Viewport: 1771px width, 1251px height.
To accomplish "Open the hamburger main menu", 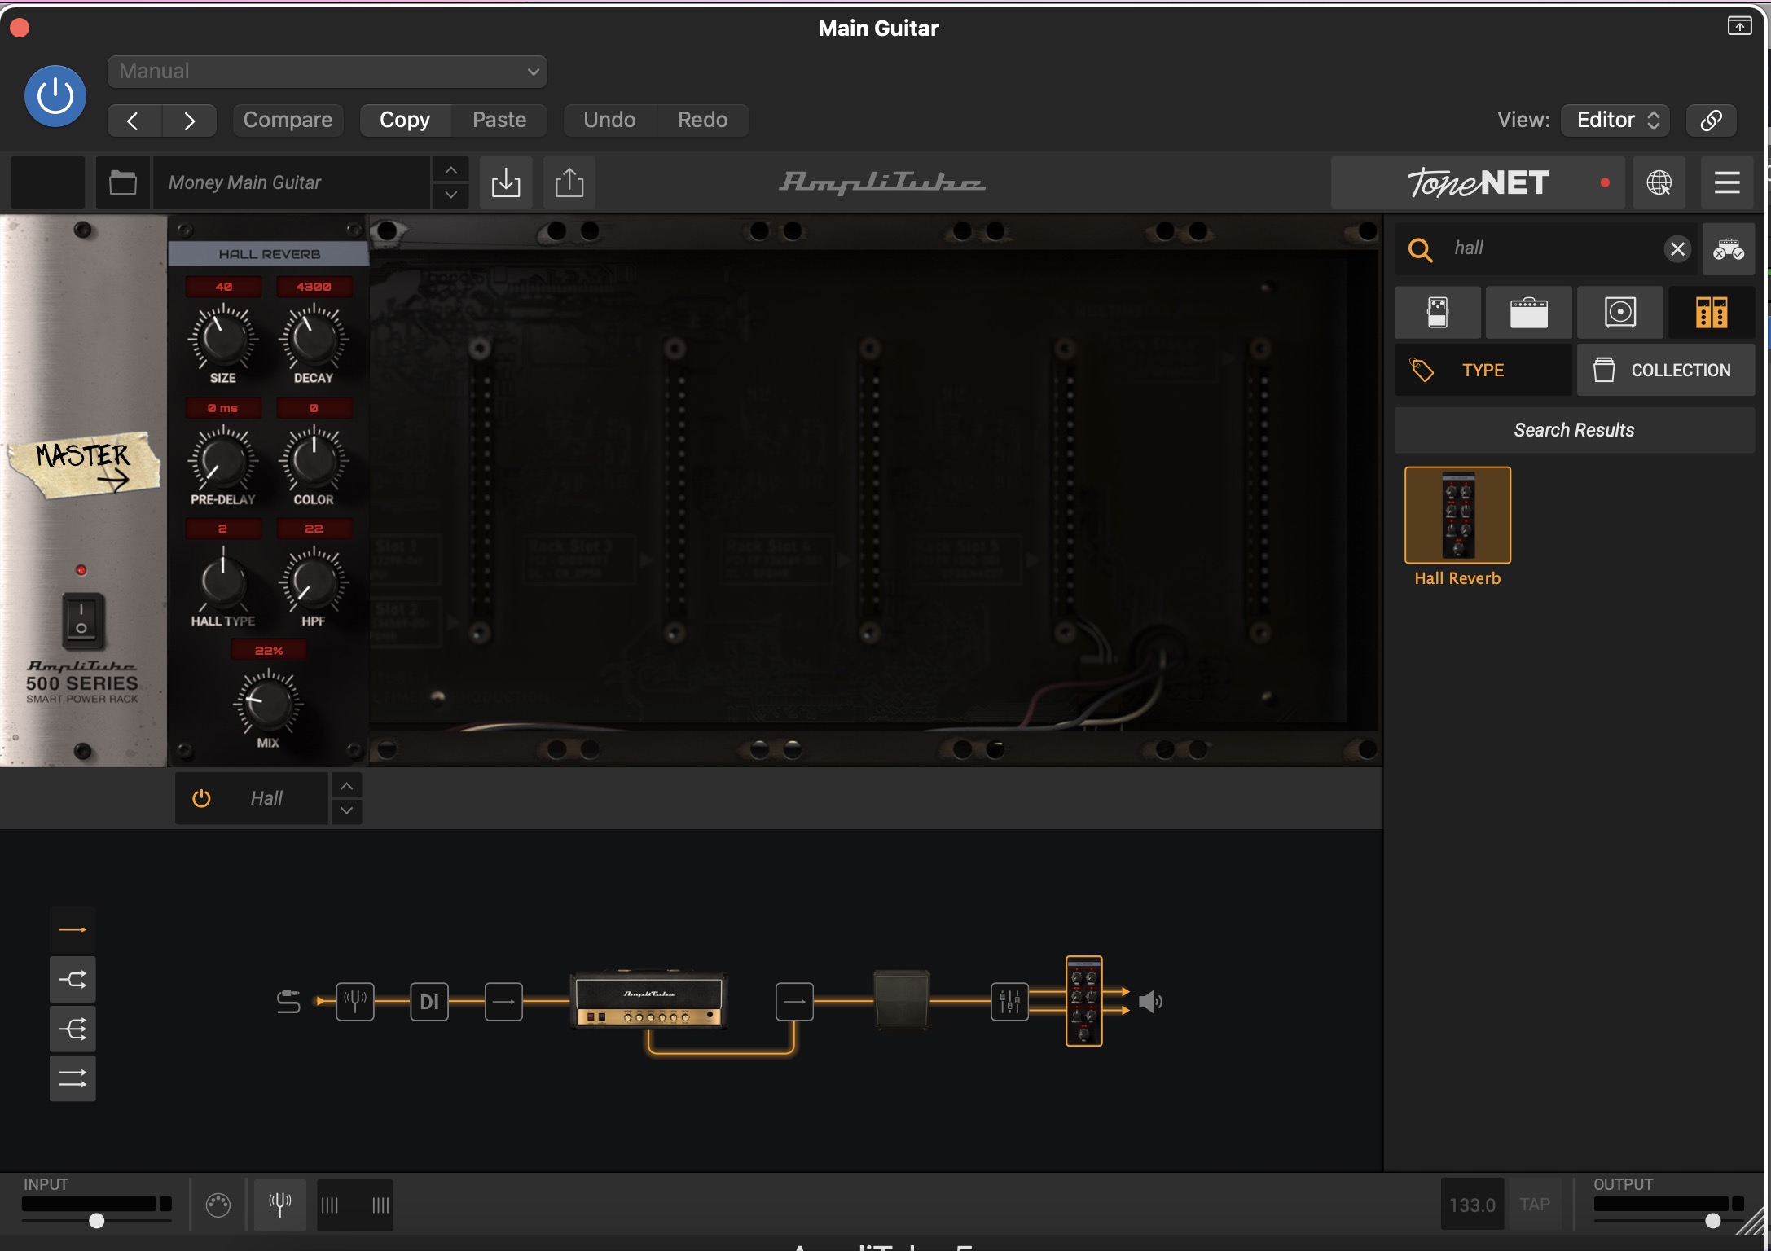I will (x=1727, y=182).
